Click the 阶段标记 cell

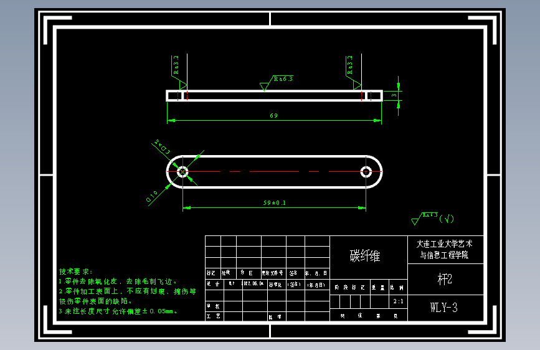pos(349,287)
